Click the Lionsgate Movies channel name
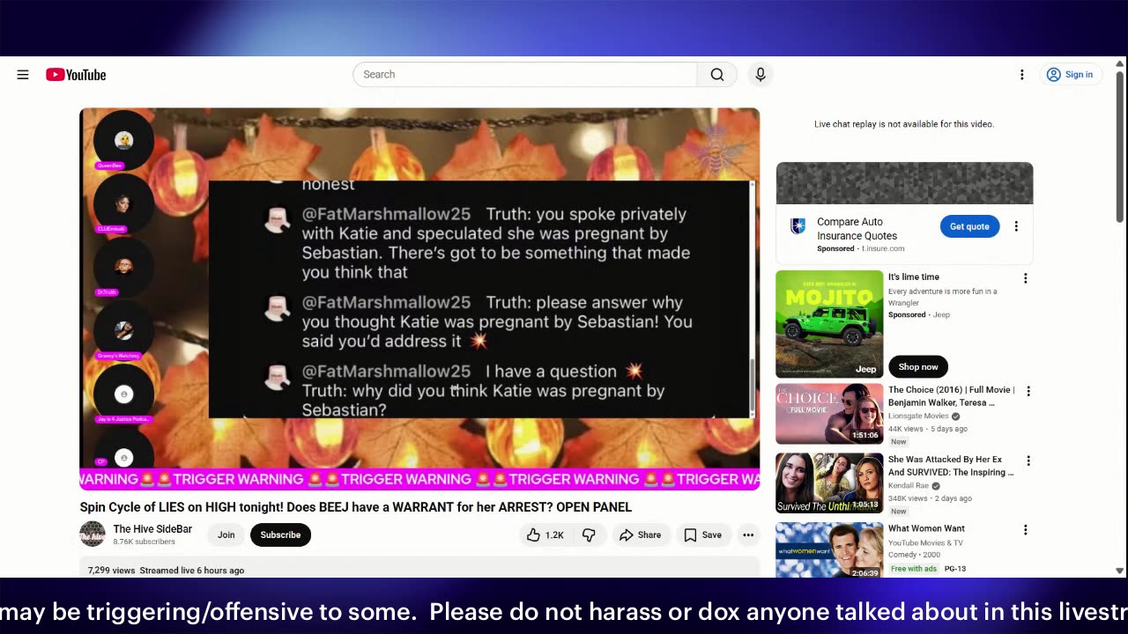This screenshot has height=634, width=1128. [x=918, y=416]
